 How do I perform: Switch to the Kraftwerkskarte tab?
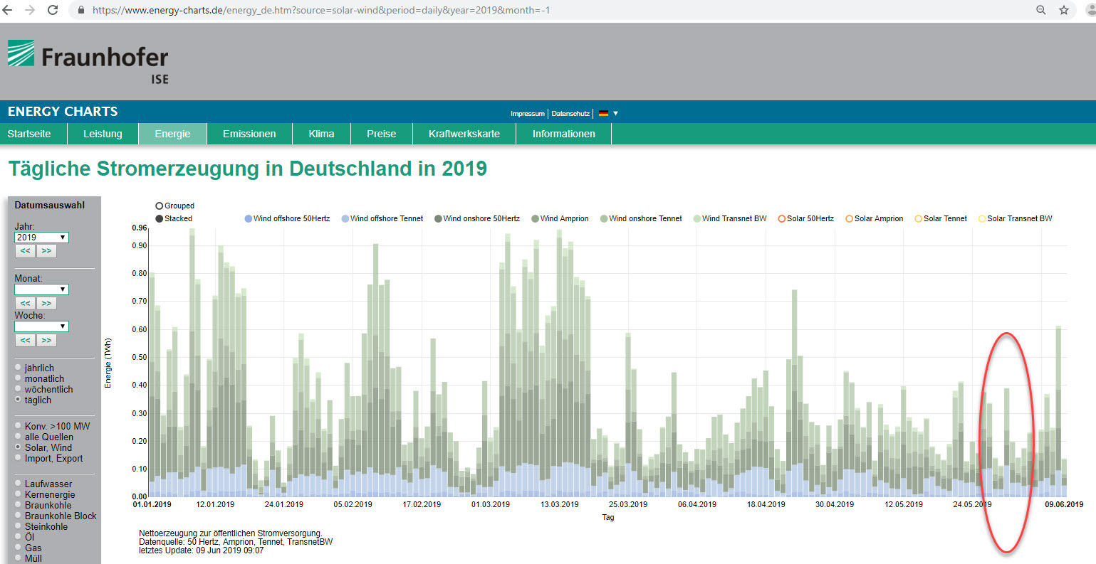[x=464, y=134]
